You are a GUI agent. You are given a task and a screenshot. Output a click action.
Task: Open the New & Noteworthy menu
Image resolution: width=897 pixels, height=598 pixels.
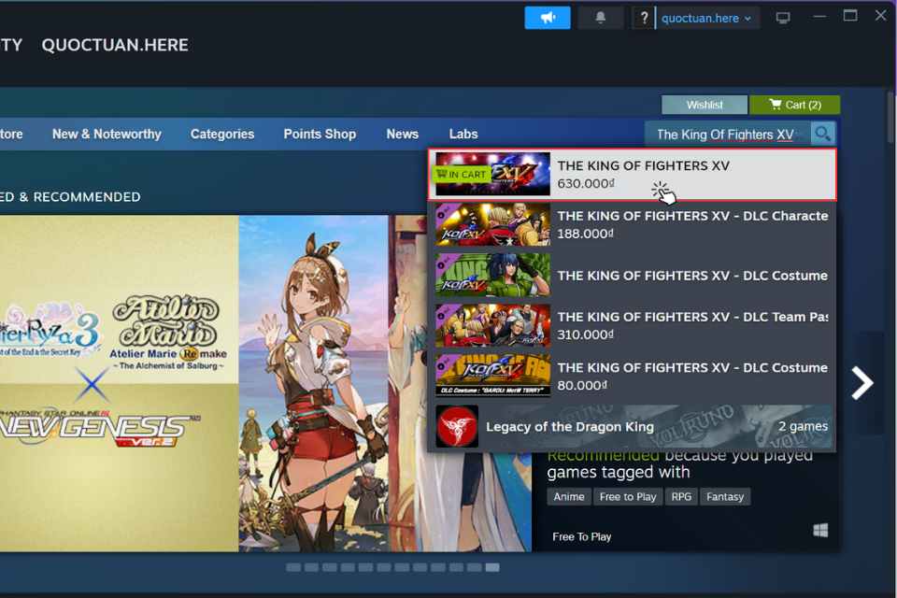[107, 134]
